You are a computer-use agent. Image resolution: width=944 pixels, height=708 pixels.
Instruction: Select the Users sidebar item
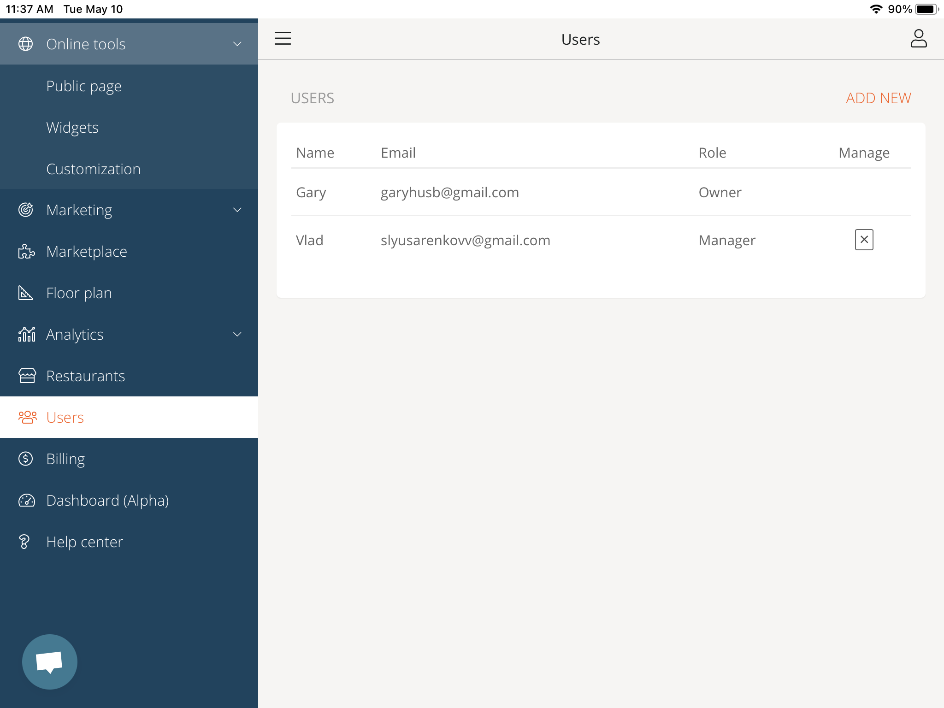pos(65,417)
